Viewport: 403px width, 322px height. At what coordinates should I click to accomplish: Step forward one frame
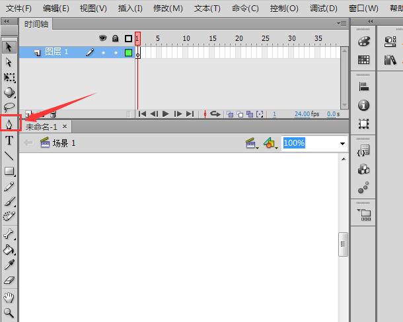[x=178, y=113]
